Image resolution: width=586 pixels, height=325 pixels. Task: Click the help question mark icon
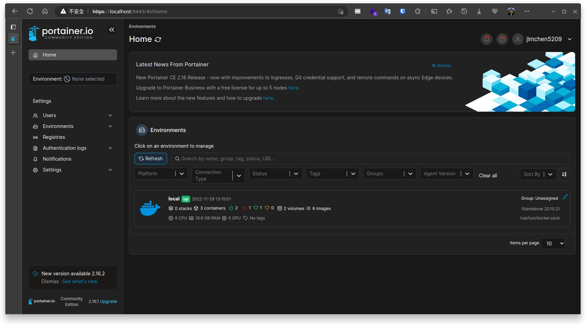tap(502, 39)
